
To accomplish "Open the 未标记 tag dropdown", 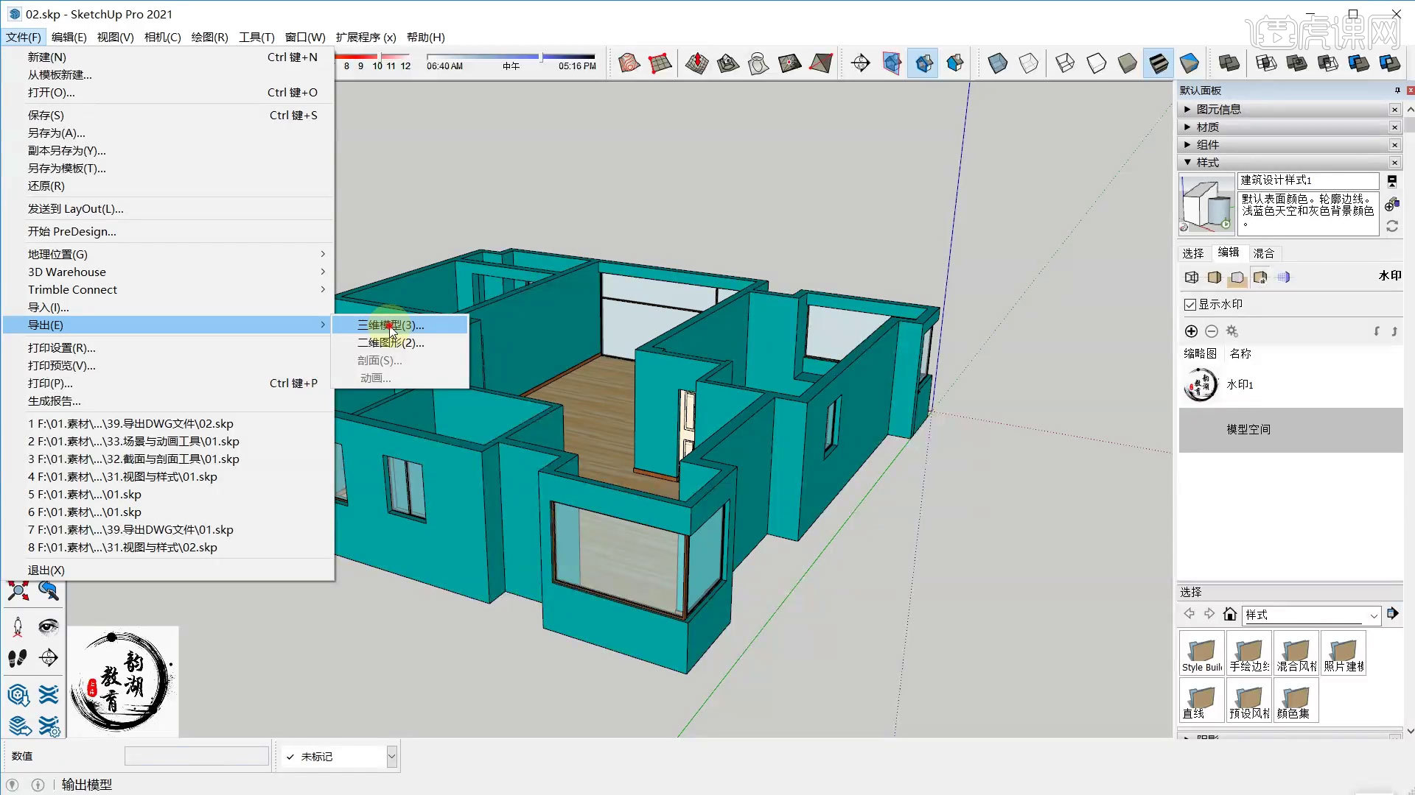I will [x=391, y=756].
